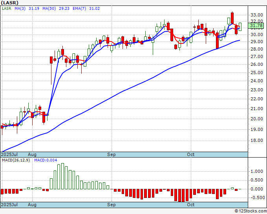
Task: Click the 0.500 MACD axis label
Action: (257, 180)
